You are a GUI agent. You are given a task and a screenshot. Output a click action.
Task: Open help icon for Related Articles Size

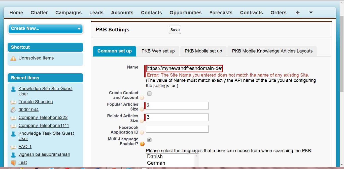tap(142, 121)
